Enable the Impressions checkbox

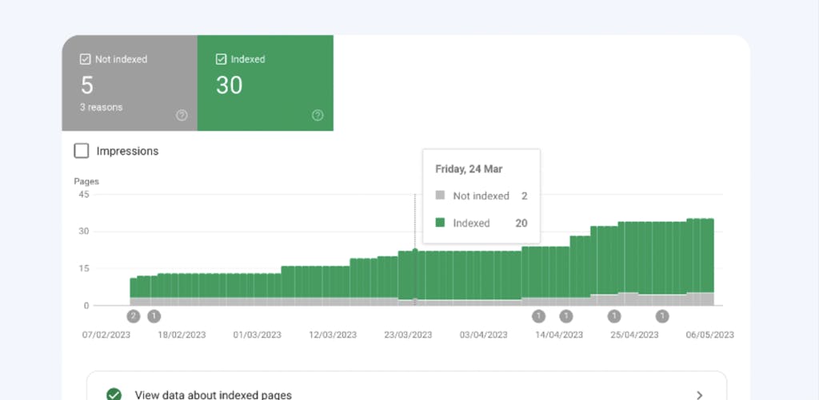tap(82, 151)
